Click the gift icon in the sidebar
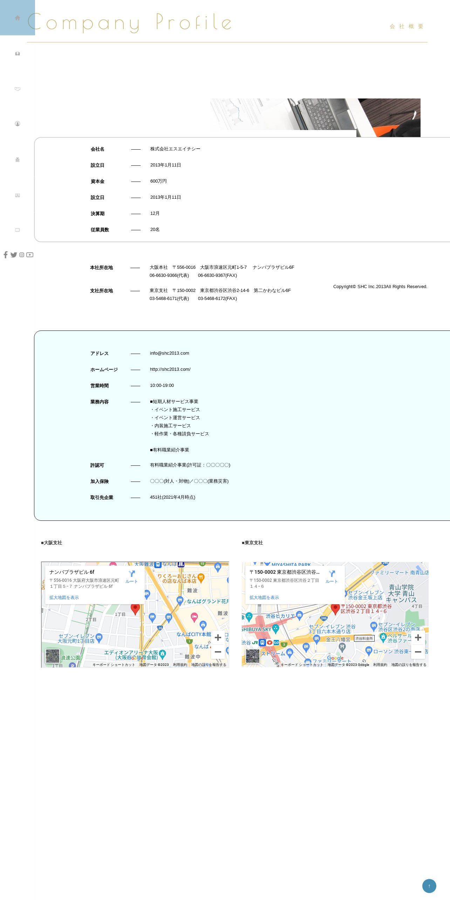 click(x=18, y=159)
